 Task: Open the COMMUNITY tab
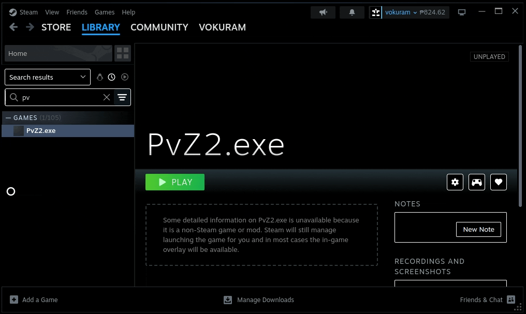tap(159, 27)
